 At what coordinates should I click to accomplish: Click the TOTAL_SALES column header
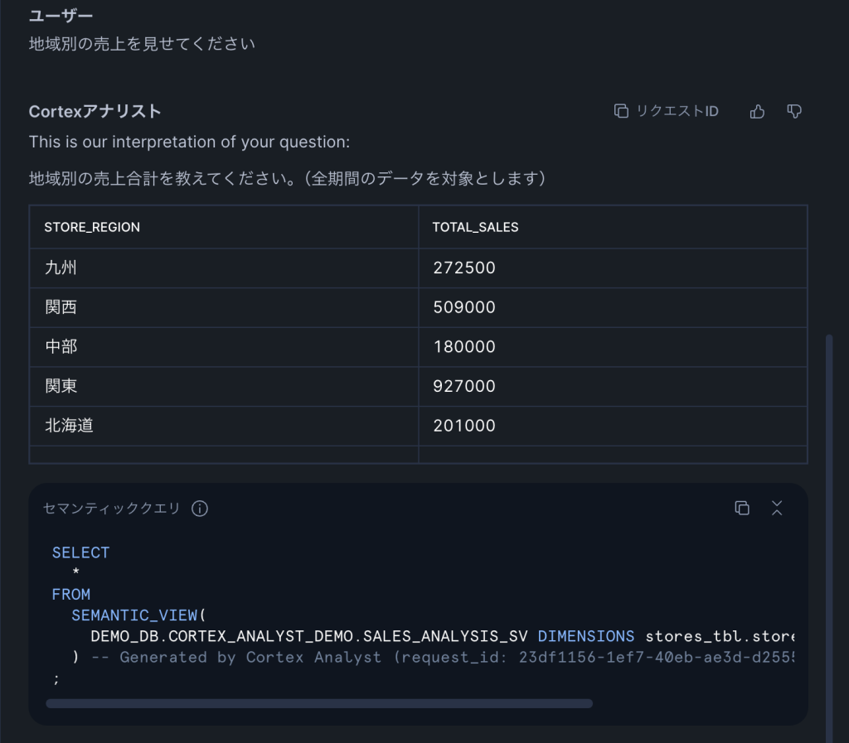coord(475,227)
